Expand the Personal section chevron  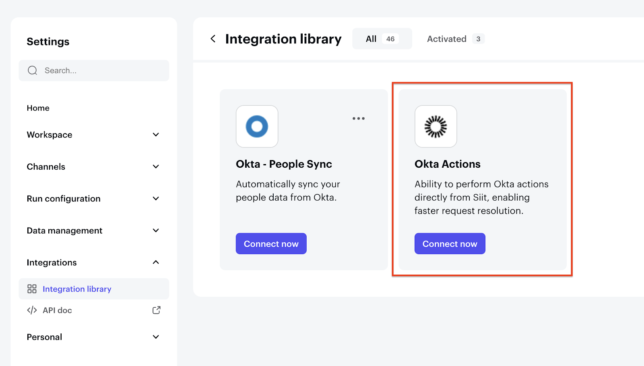point(156,337)
